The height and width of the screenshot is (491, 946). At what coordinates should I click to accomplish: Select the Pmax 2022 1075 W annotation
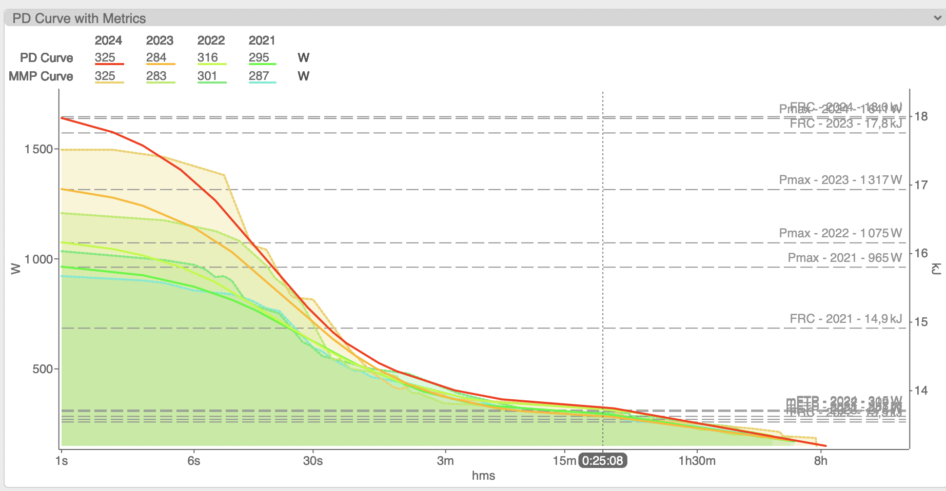840,233
